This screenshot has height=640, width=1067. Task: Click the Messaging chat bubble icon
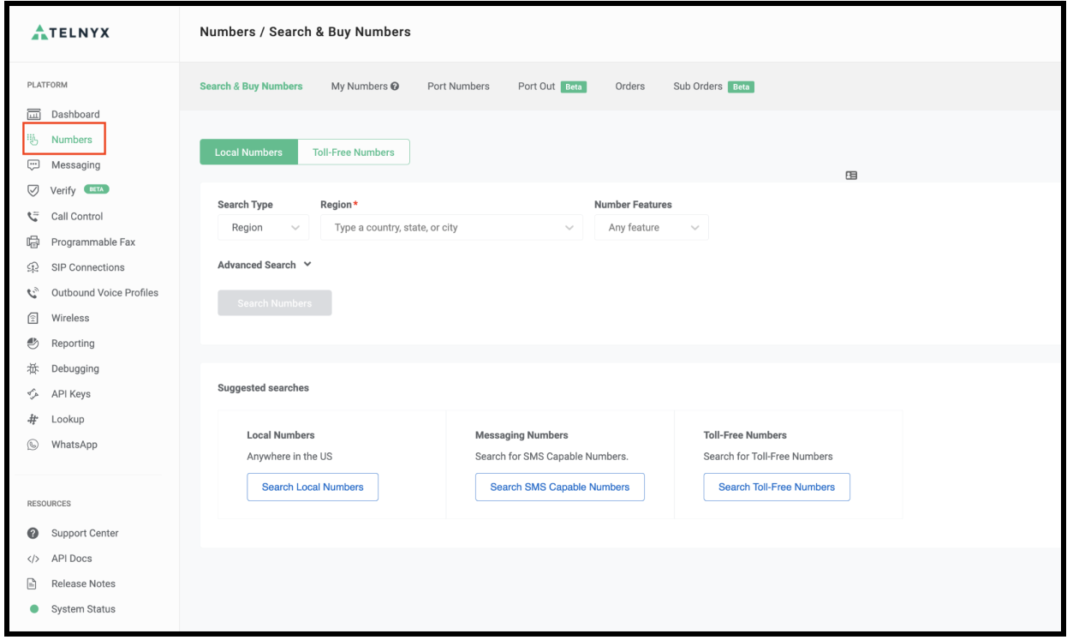(34, 164)
